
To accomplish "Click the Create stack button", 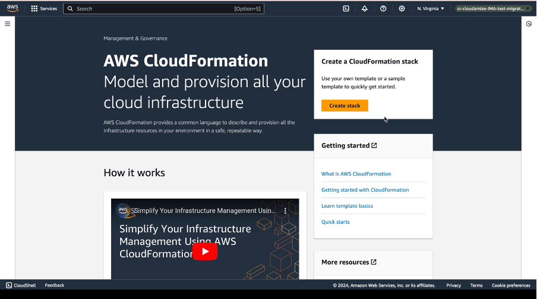I will 345,106.
